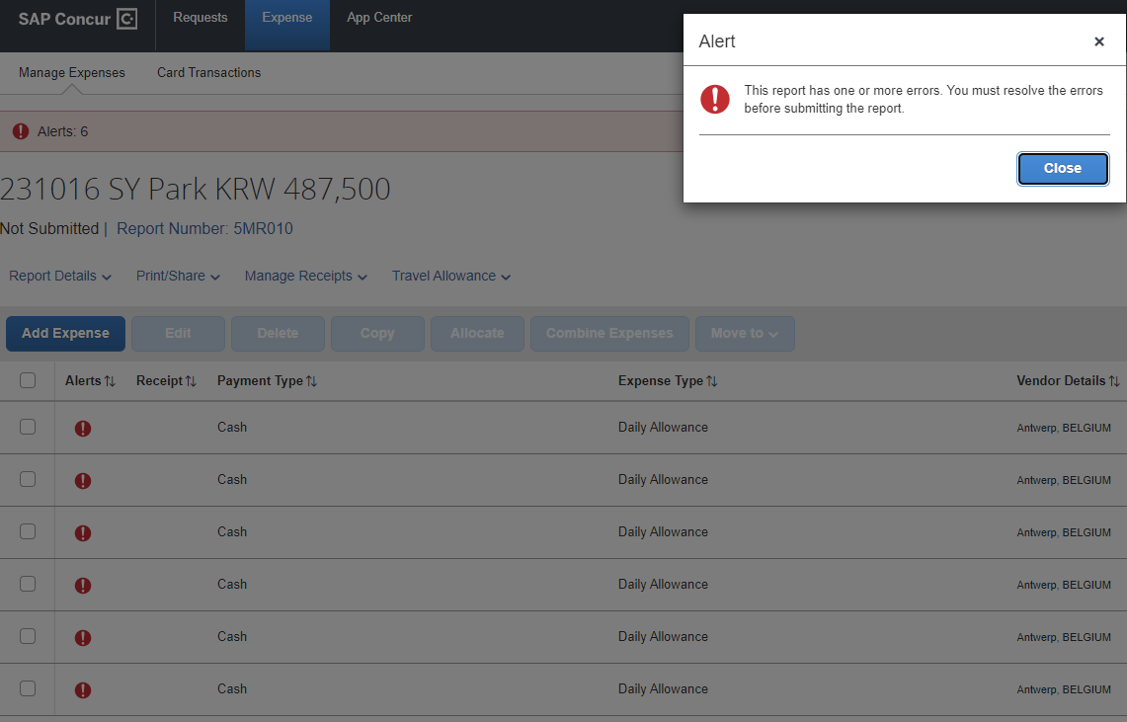Click alert icon in first Daily Allowance row
The height and width of the screenshot is (722, 1127).
coord(83,429)
